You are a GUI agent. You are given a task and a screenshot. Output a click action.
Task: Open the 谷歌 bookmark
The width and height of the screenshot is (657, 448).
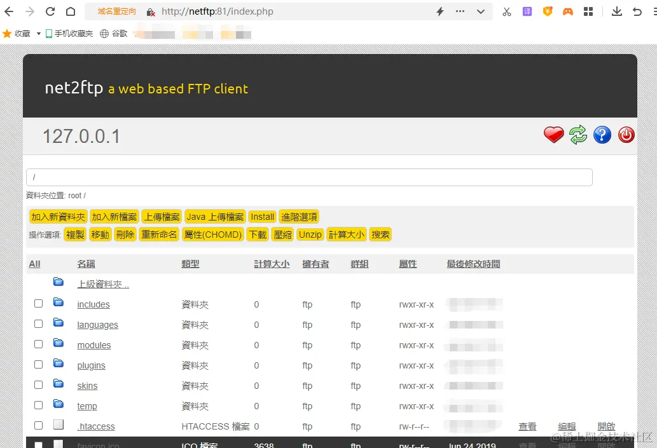114,34
